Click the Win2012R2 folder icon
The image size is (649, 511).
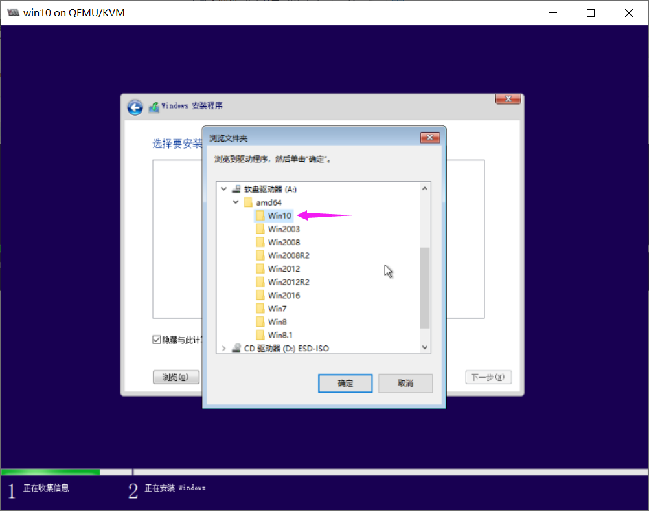[x=260, y=282]
